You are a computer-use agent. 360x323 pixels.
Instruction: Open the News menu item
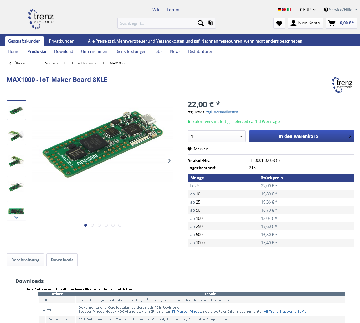point(175,51)
